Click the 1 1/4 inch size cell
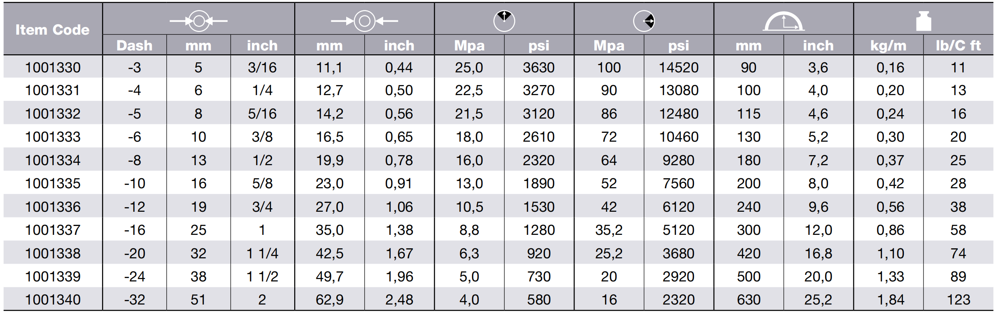997x313 pixels. coord(262,253)
